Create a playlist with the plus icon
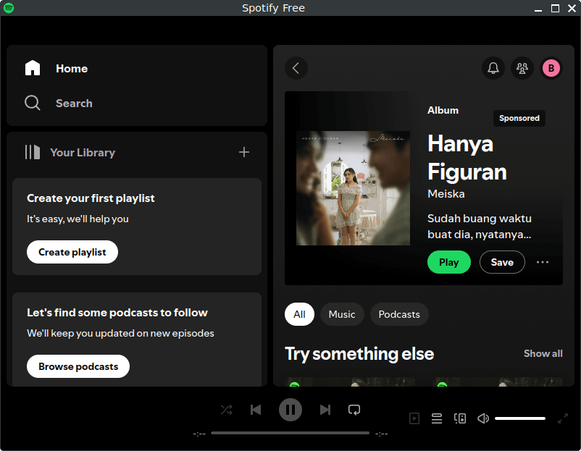Screen dimensions: 581x451 point(244,152)
